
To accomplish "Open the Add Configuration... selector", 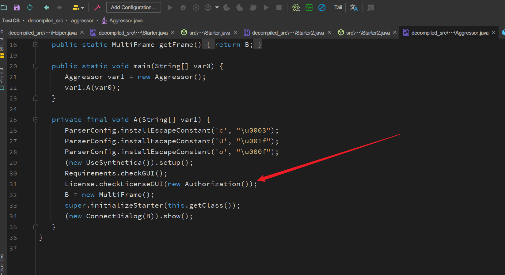I will click(133, 7).
